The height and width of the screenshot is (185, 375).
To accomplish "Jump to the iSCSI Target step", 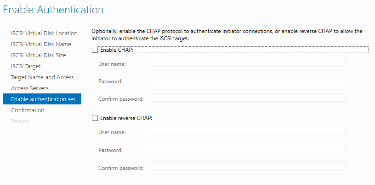I will [26, 66].
